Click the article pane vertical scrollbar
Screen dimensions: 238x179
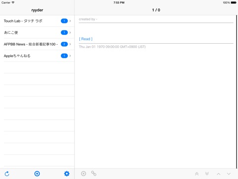[237, 92]
